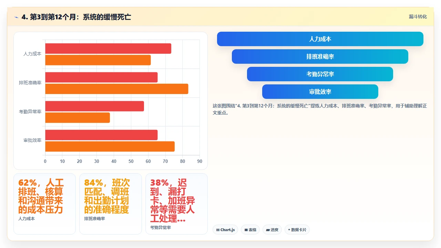Select the 漏斗转化 tag in header

pos(418,17)
